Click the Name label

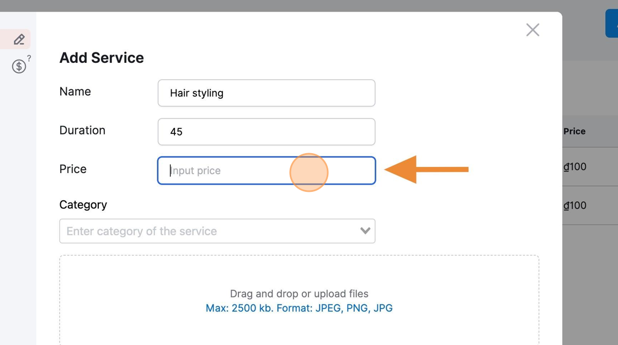pos(75,91)
